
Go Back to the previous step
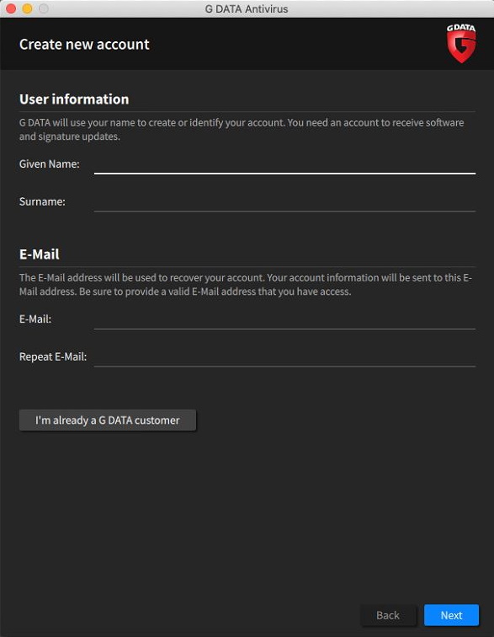point(388,615)
